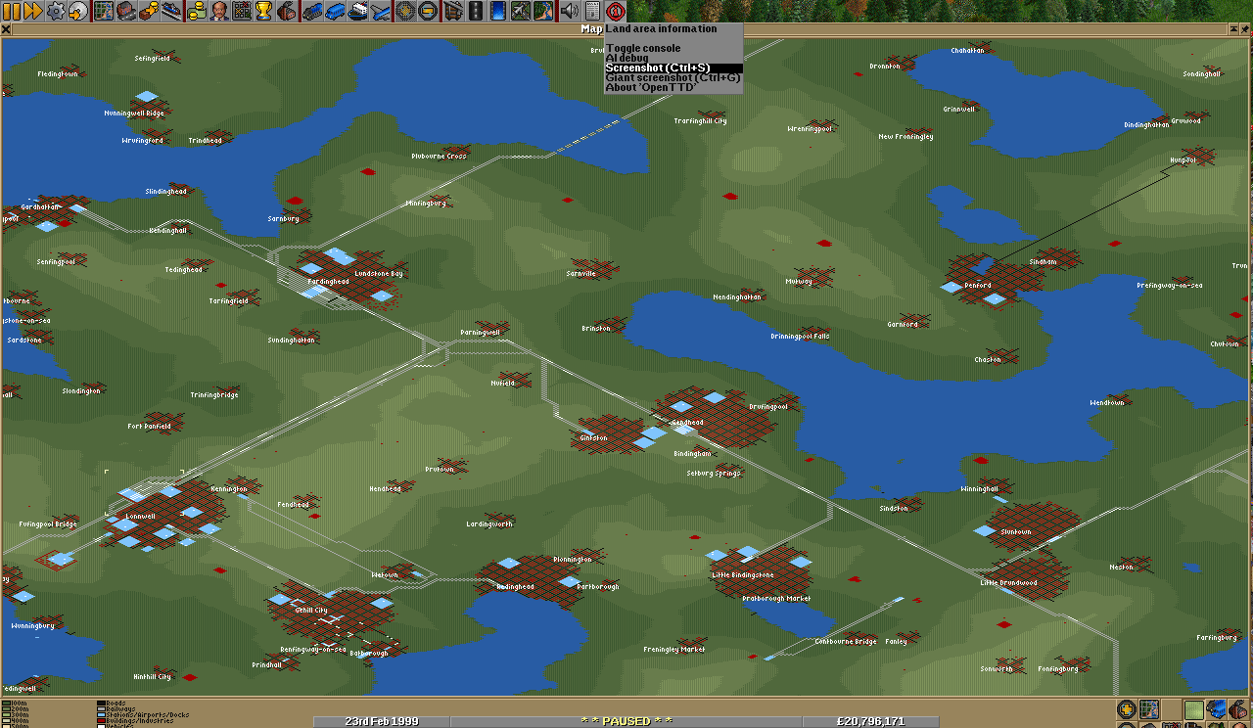Choose Giant screenshot (Ctrl+G) entry

(673, 77)
